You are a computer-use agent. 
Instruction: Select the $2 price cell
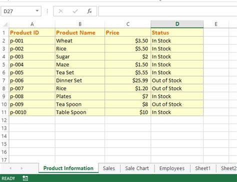pyautogui.click(x=128, y=56)
